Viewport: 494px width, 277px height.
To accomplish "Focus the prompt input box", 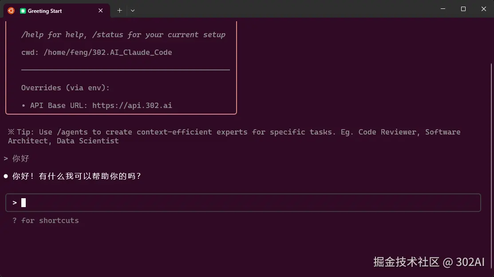I will point(243,203).
